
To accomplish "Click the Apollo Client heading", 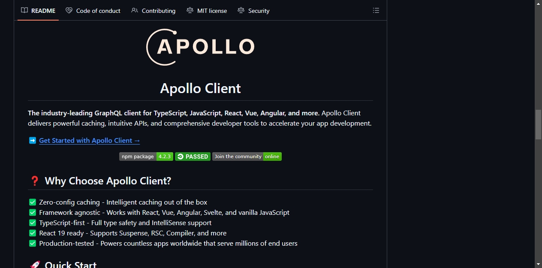I will pyautogui.click(x=200, y=88).
